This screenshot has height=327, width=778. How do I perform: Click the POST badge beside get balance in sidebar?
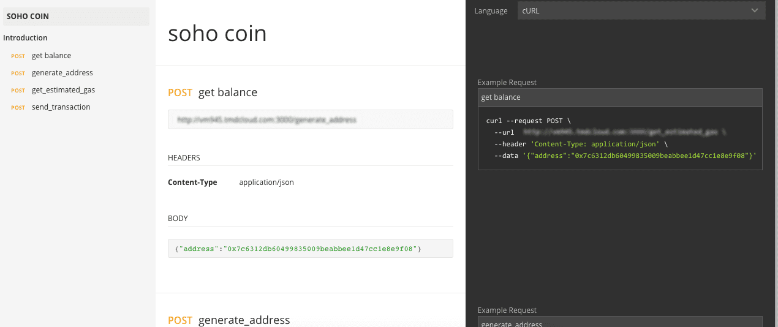click(18, 56)
